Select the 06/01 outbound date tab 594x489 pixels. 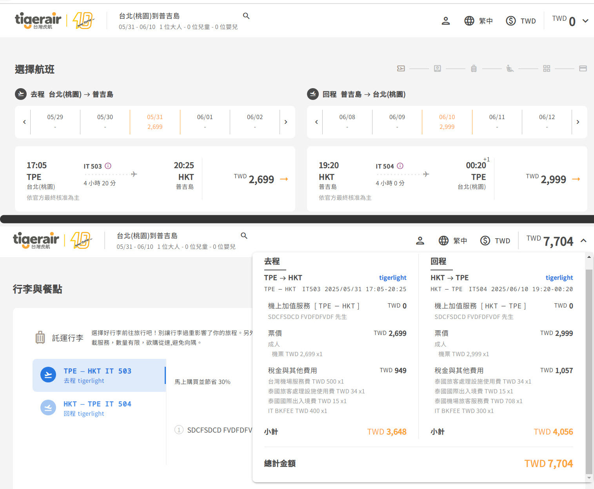[205, 122]
